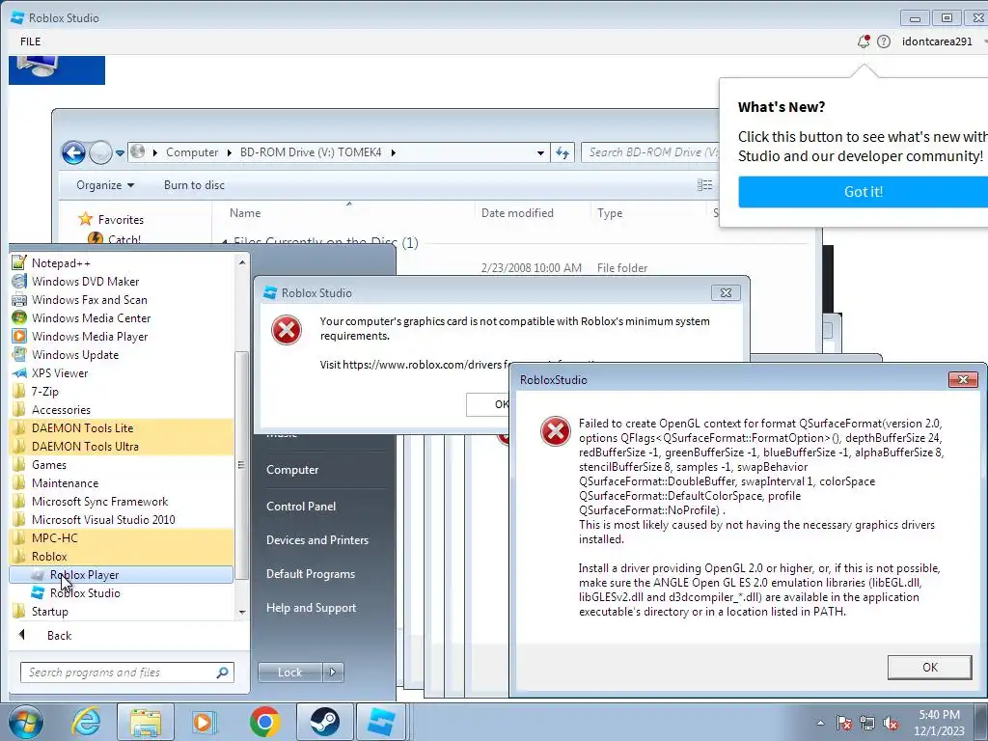Expand the 7-Zip folder
988x741 pixels.
(x=123, y=392)
